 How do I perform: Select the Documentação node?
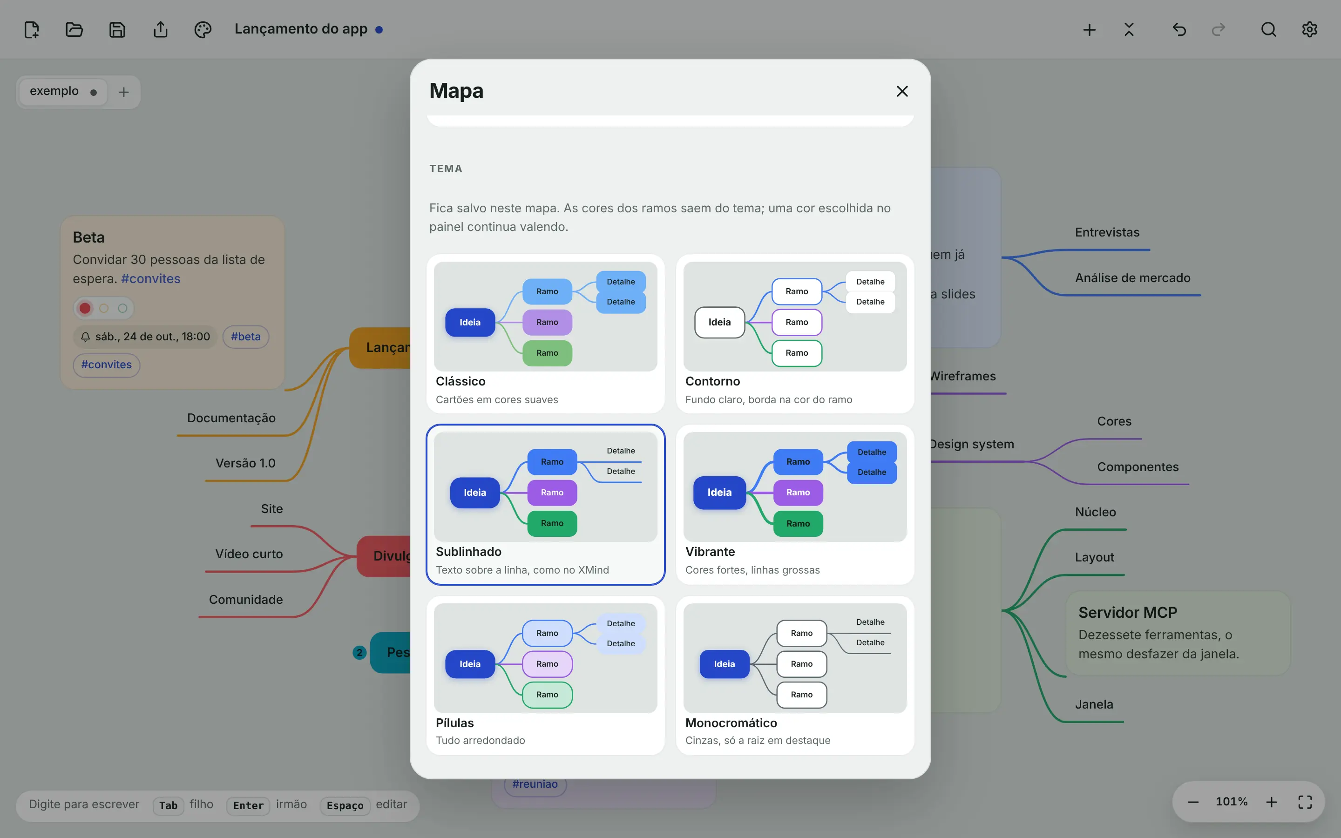pos(231,418)
